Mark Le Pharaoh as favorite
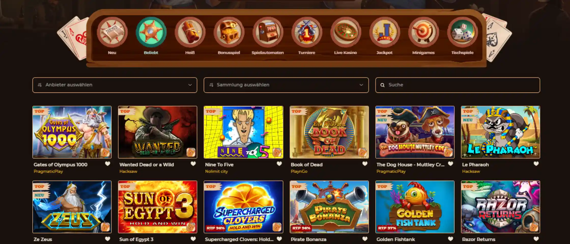 pos(536,164)
